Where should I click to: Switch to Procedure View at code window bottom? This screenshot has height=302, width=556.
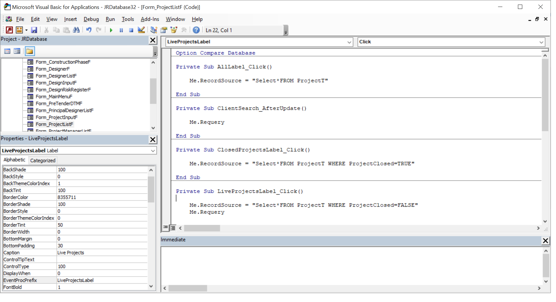coord(166,228)
